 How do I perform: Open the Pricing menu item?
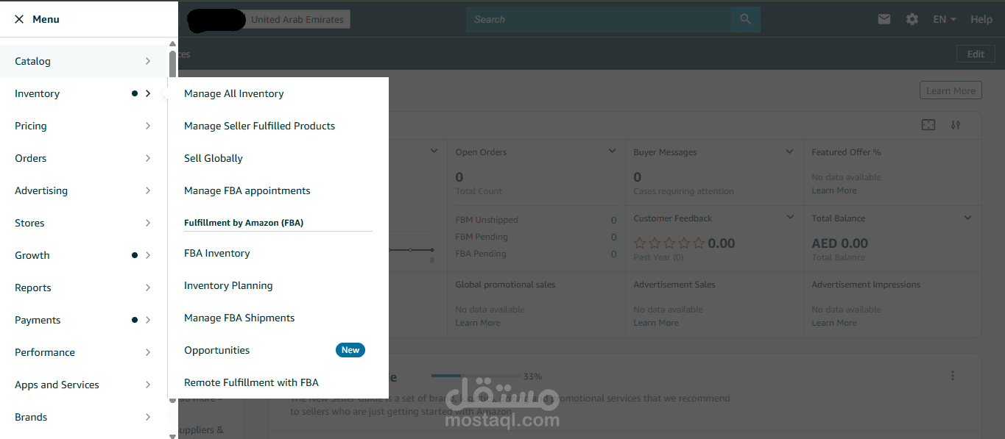83,126
